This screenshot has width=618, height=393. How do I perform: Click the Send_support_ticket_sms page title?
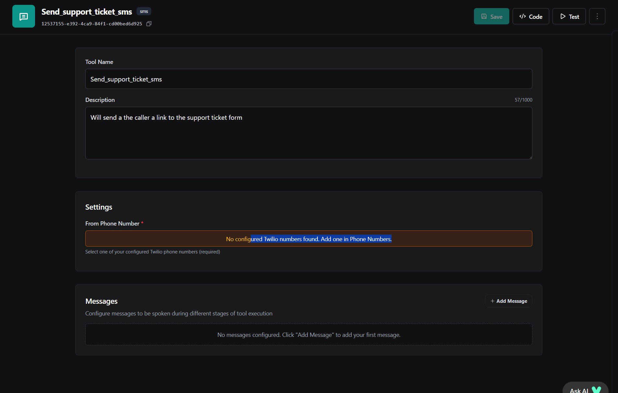(x=87, y=12)
